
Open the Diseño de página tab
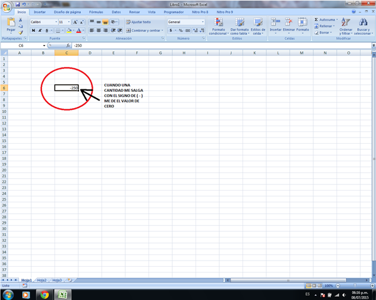coord(67,12)
